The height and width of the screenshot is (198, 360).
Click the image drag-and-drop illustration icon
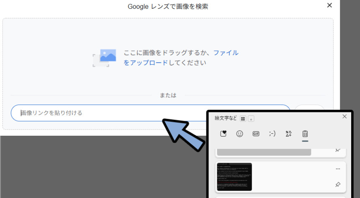[x=105, y=58]
